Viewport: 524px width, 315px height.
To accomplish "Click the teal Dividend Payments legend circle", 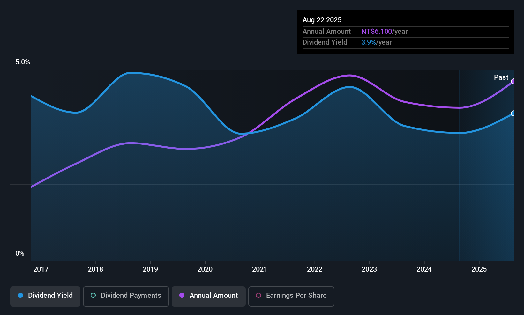I will pyautogui.click(x=93, y=295).
